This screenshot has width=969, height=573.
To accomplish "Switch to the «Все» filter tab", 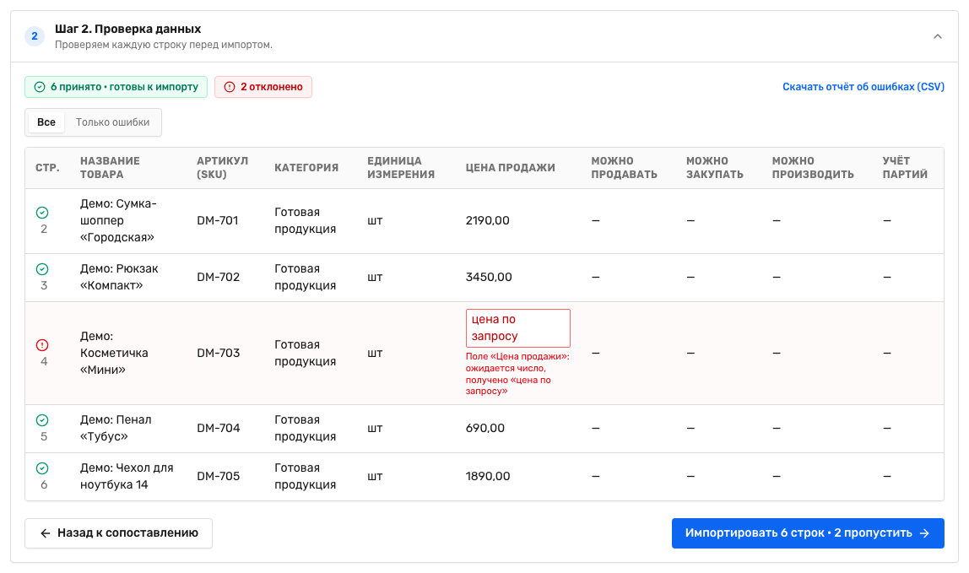I will (46, 122).
